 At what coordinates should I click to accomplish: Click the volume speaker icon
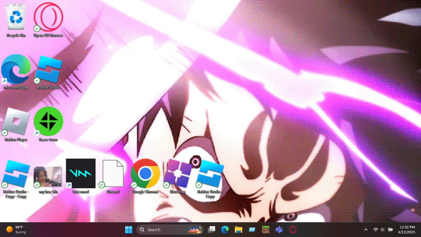383,230
